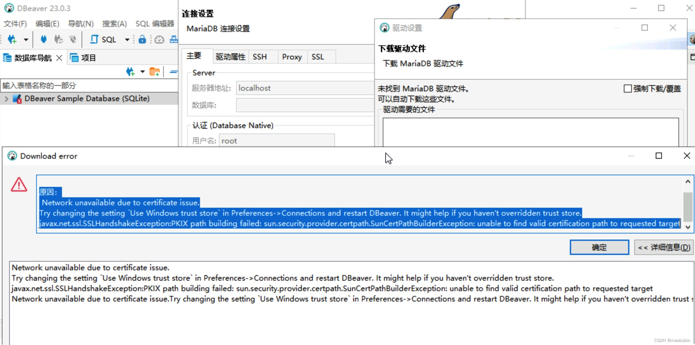Open the SQL button dropdown arrow
Viewport: 695px width, 345px height.
click(127, 40)
